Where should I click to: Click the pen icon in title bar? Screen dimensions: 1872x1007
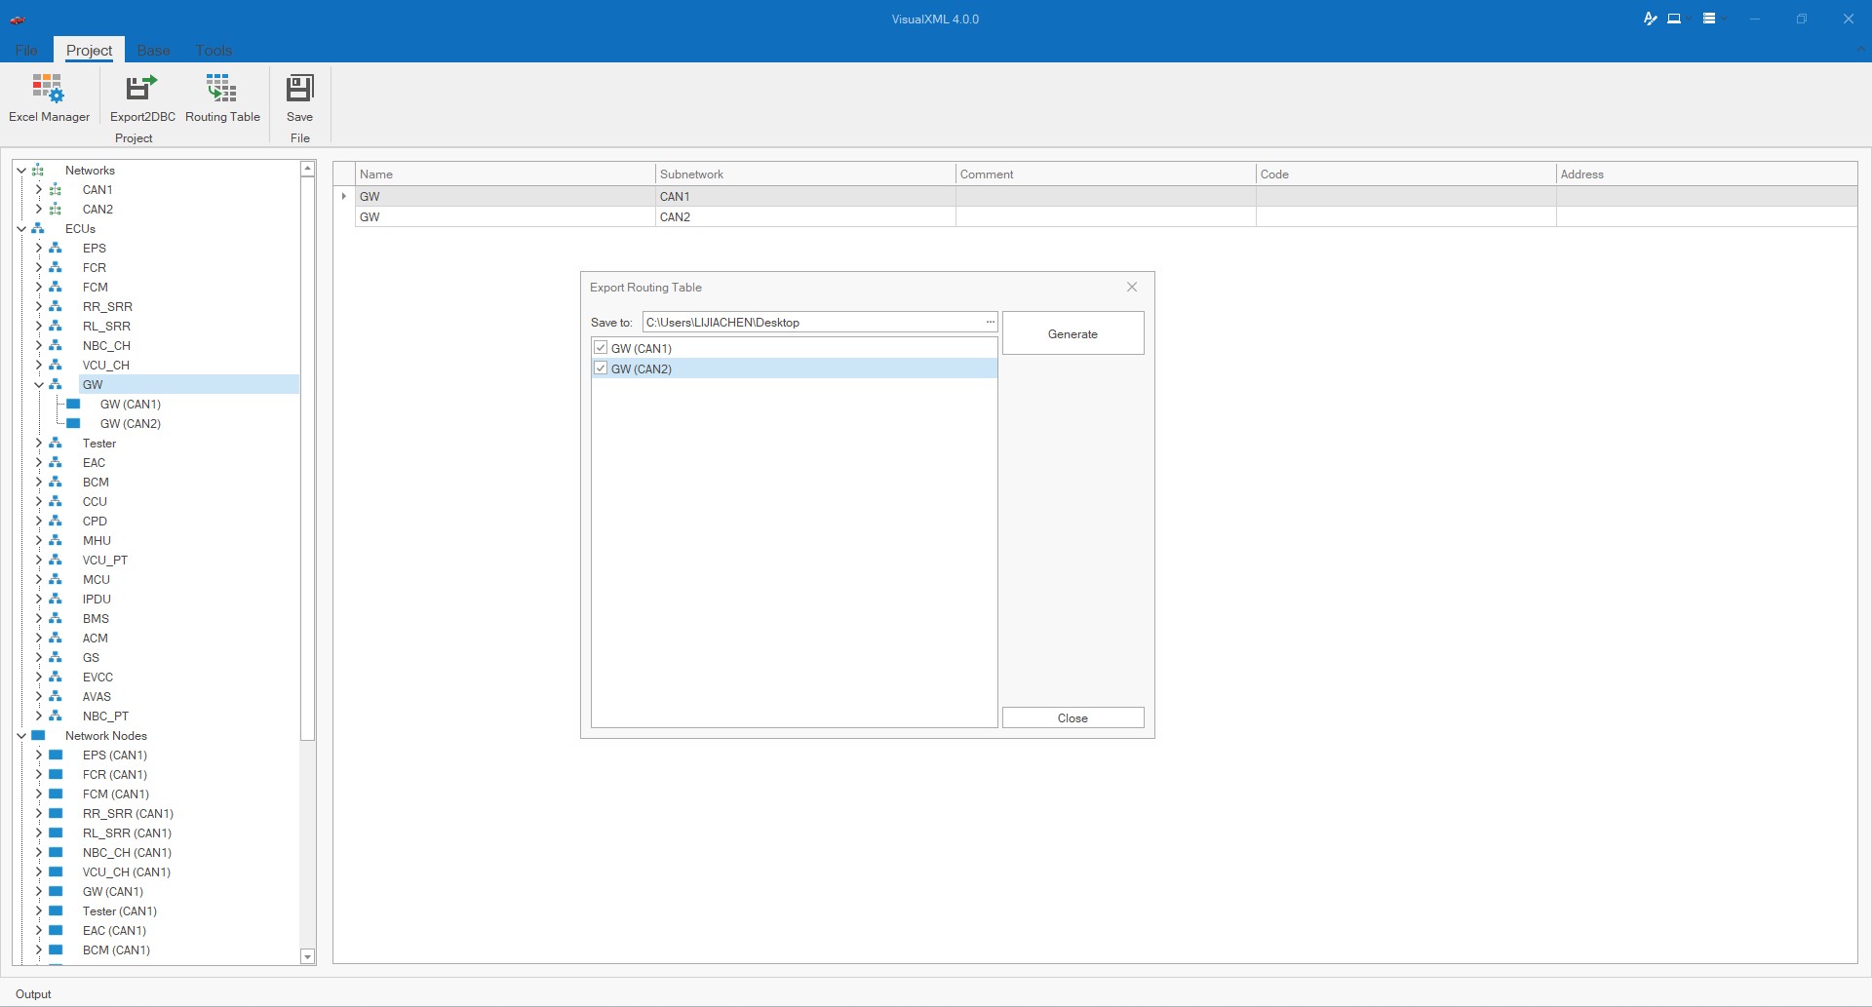(1650, 19)
